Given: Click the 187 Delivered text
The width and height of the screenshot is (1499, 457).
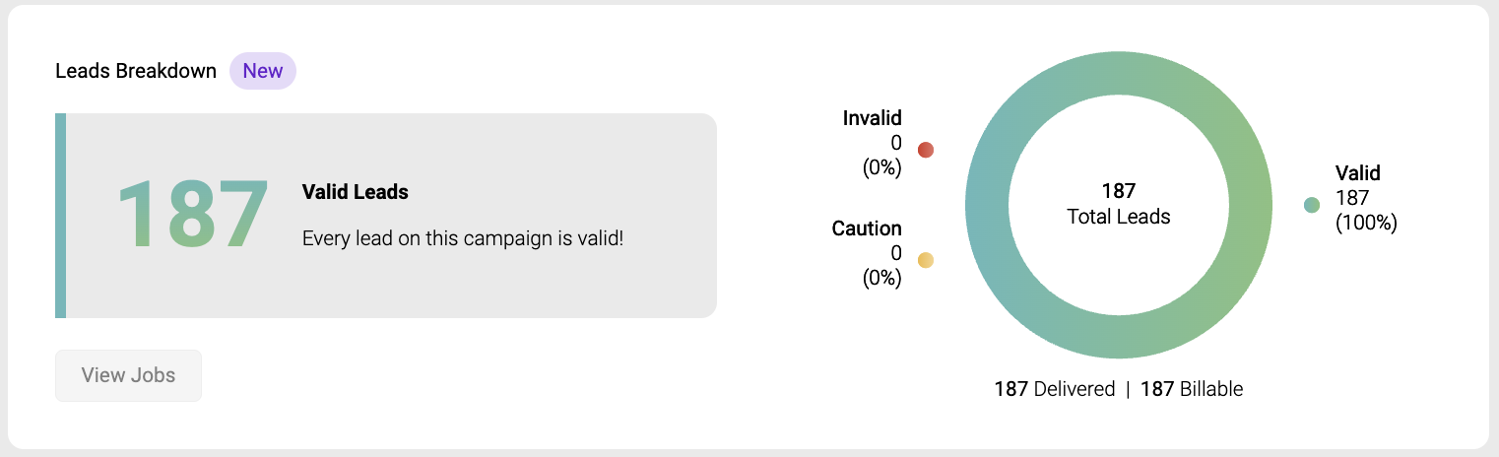Looking at the screenshot, I should pyautogui.click(x=1055, y=389).
